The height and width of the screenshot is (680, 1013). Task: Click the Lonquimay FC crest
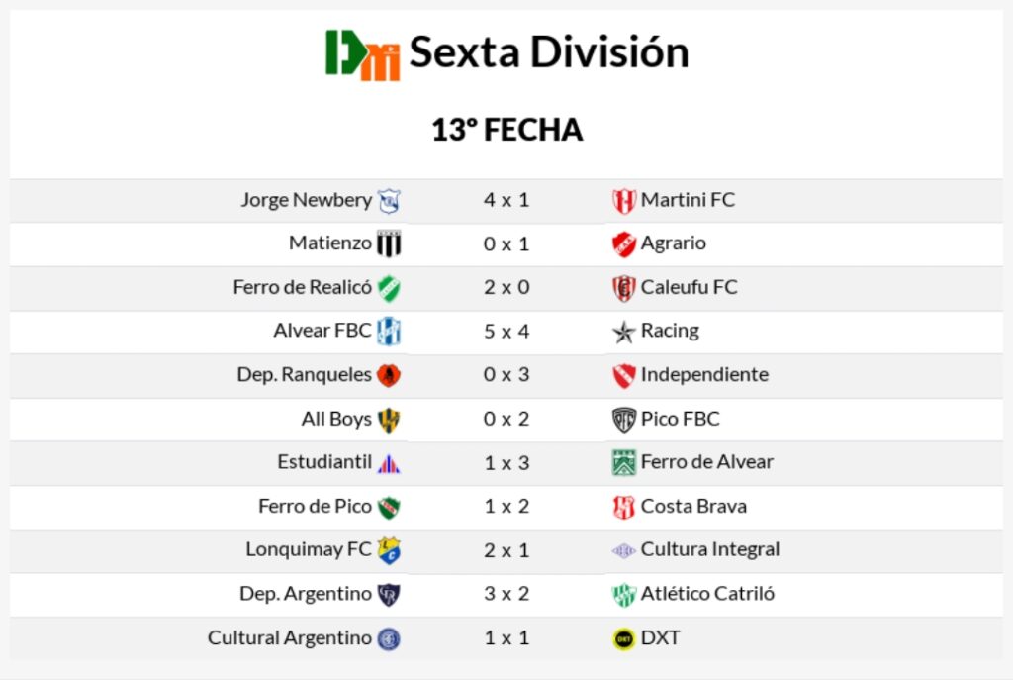point(389,550)
